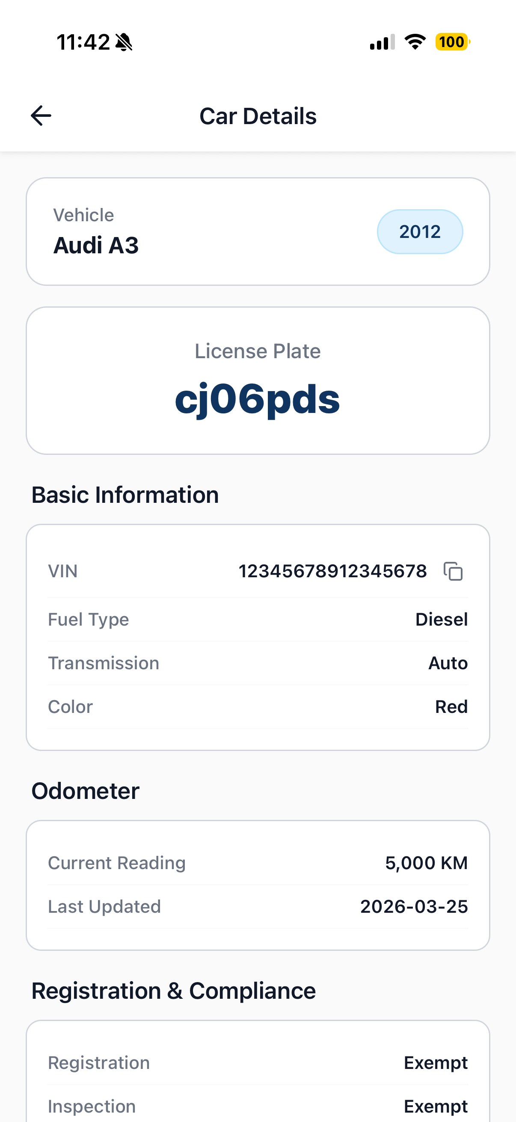Tap the cellular signal bars icon

pos(383,42)
